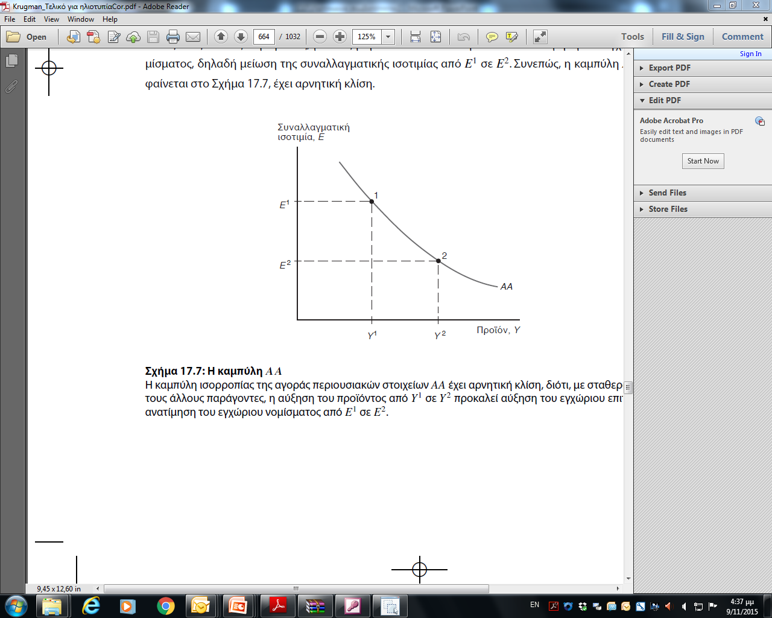This screenshot has height=618, width=772.
Task: Print the document with printer icon
Action: [x=173, y=37]
